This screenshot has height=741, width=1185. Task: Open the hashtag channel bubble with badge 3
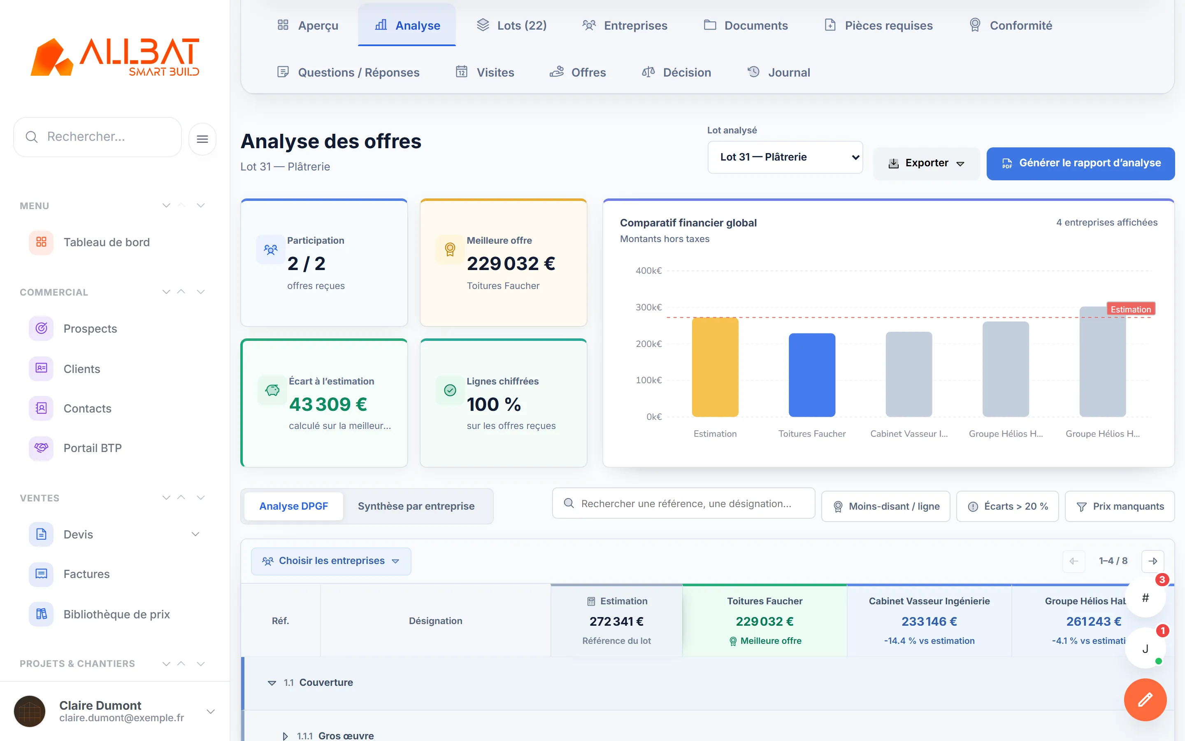coord(1145,597)
